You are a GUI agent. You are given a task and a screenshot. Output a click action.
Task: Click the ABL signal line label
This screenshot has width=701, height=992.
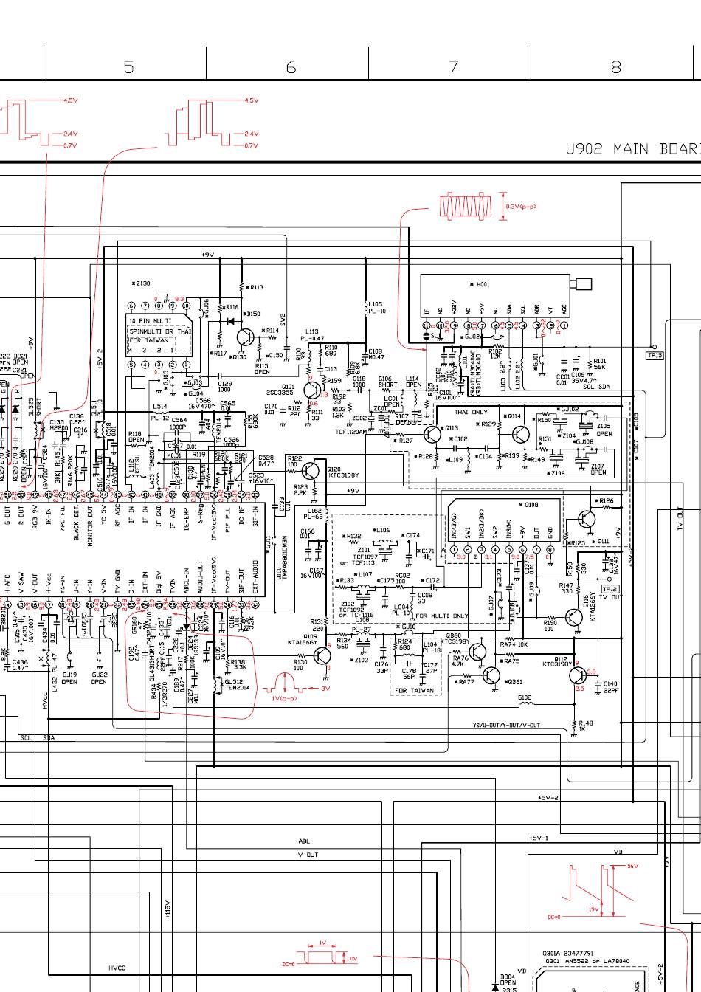[x=304, y=841]
